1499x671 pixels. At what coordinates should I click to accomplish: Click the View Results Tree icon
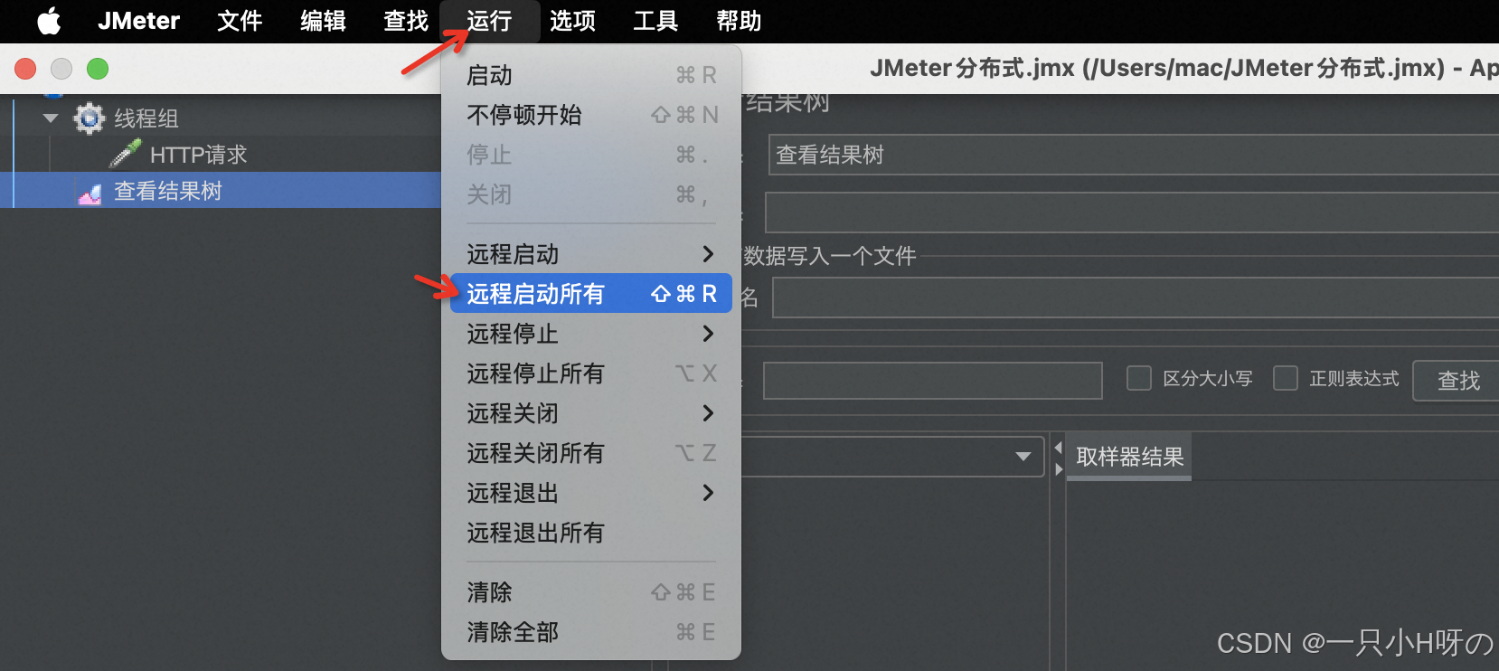coord(90,192)
